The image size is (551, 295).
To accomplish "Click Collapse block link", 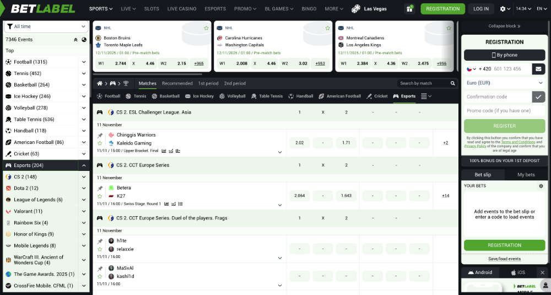I will coord(504,26).
